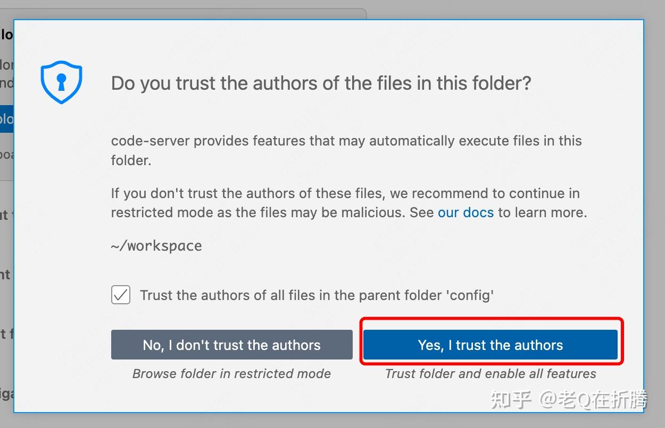Select the ~/workspace path text

(156, 245)
